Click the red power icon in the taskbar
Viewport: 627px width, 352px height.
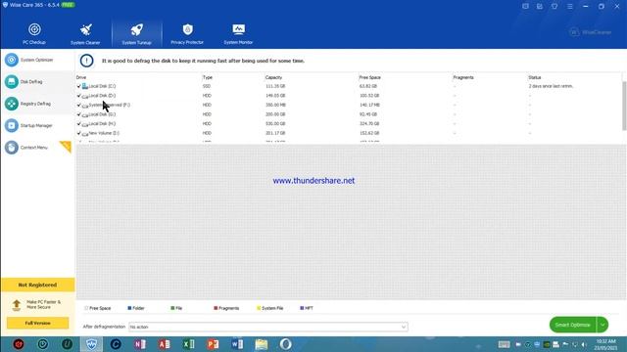click(x=19, y=344)
